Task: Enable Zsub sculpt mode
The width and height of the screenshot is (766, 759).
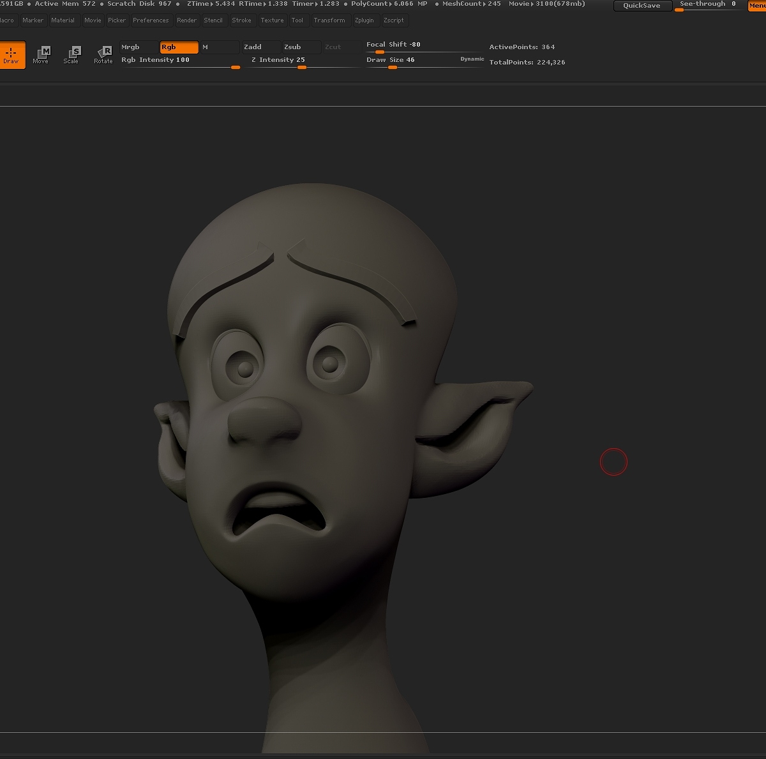Action: pos(301,47)
